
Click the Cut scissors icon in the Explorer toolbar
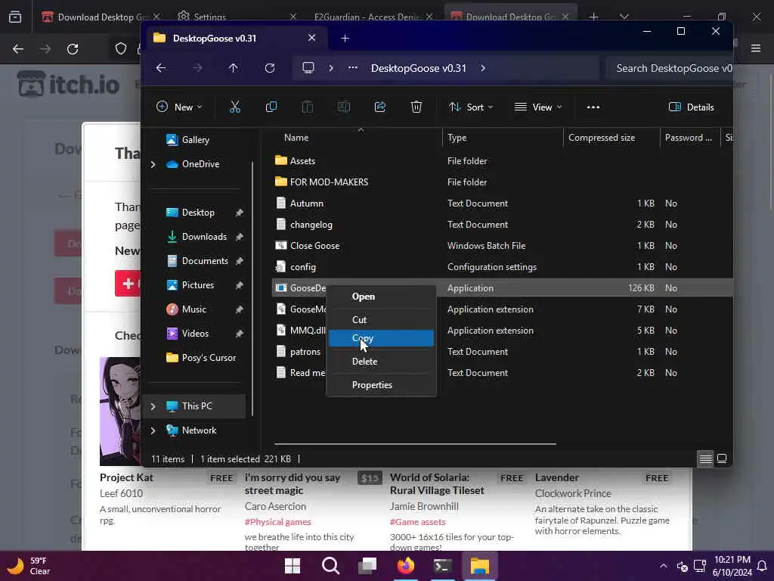(235, 107)
